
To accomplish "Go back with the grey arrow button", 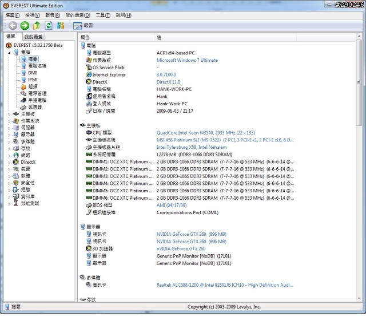I will click(x=13, y=26).
